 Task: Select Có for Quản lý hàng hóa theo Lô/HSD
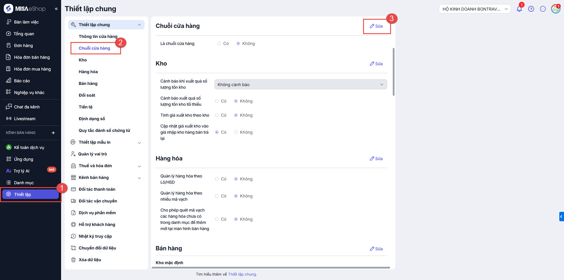[x=217, y=179]
